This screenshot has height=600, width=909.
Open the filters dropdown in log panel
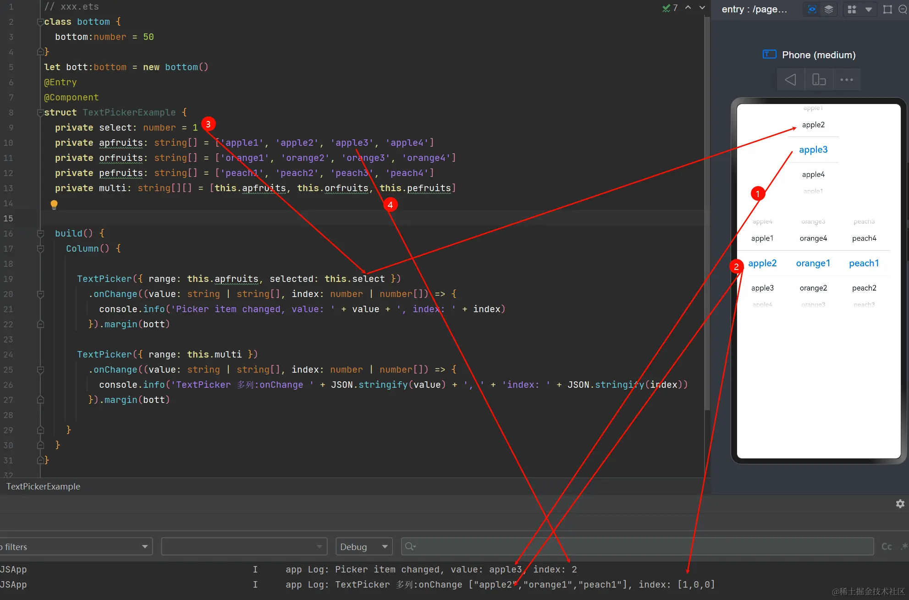coord(76,546)
